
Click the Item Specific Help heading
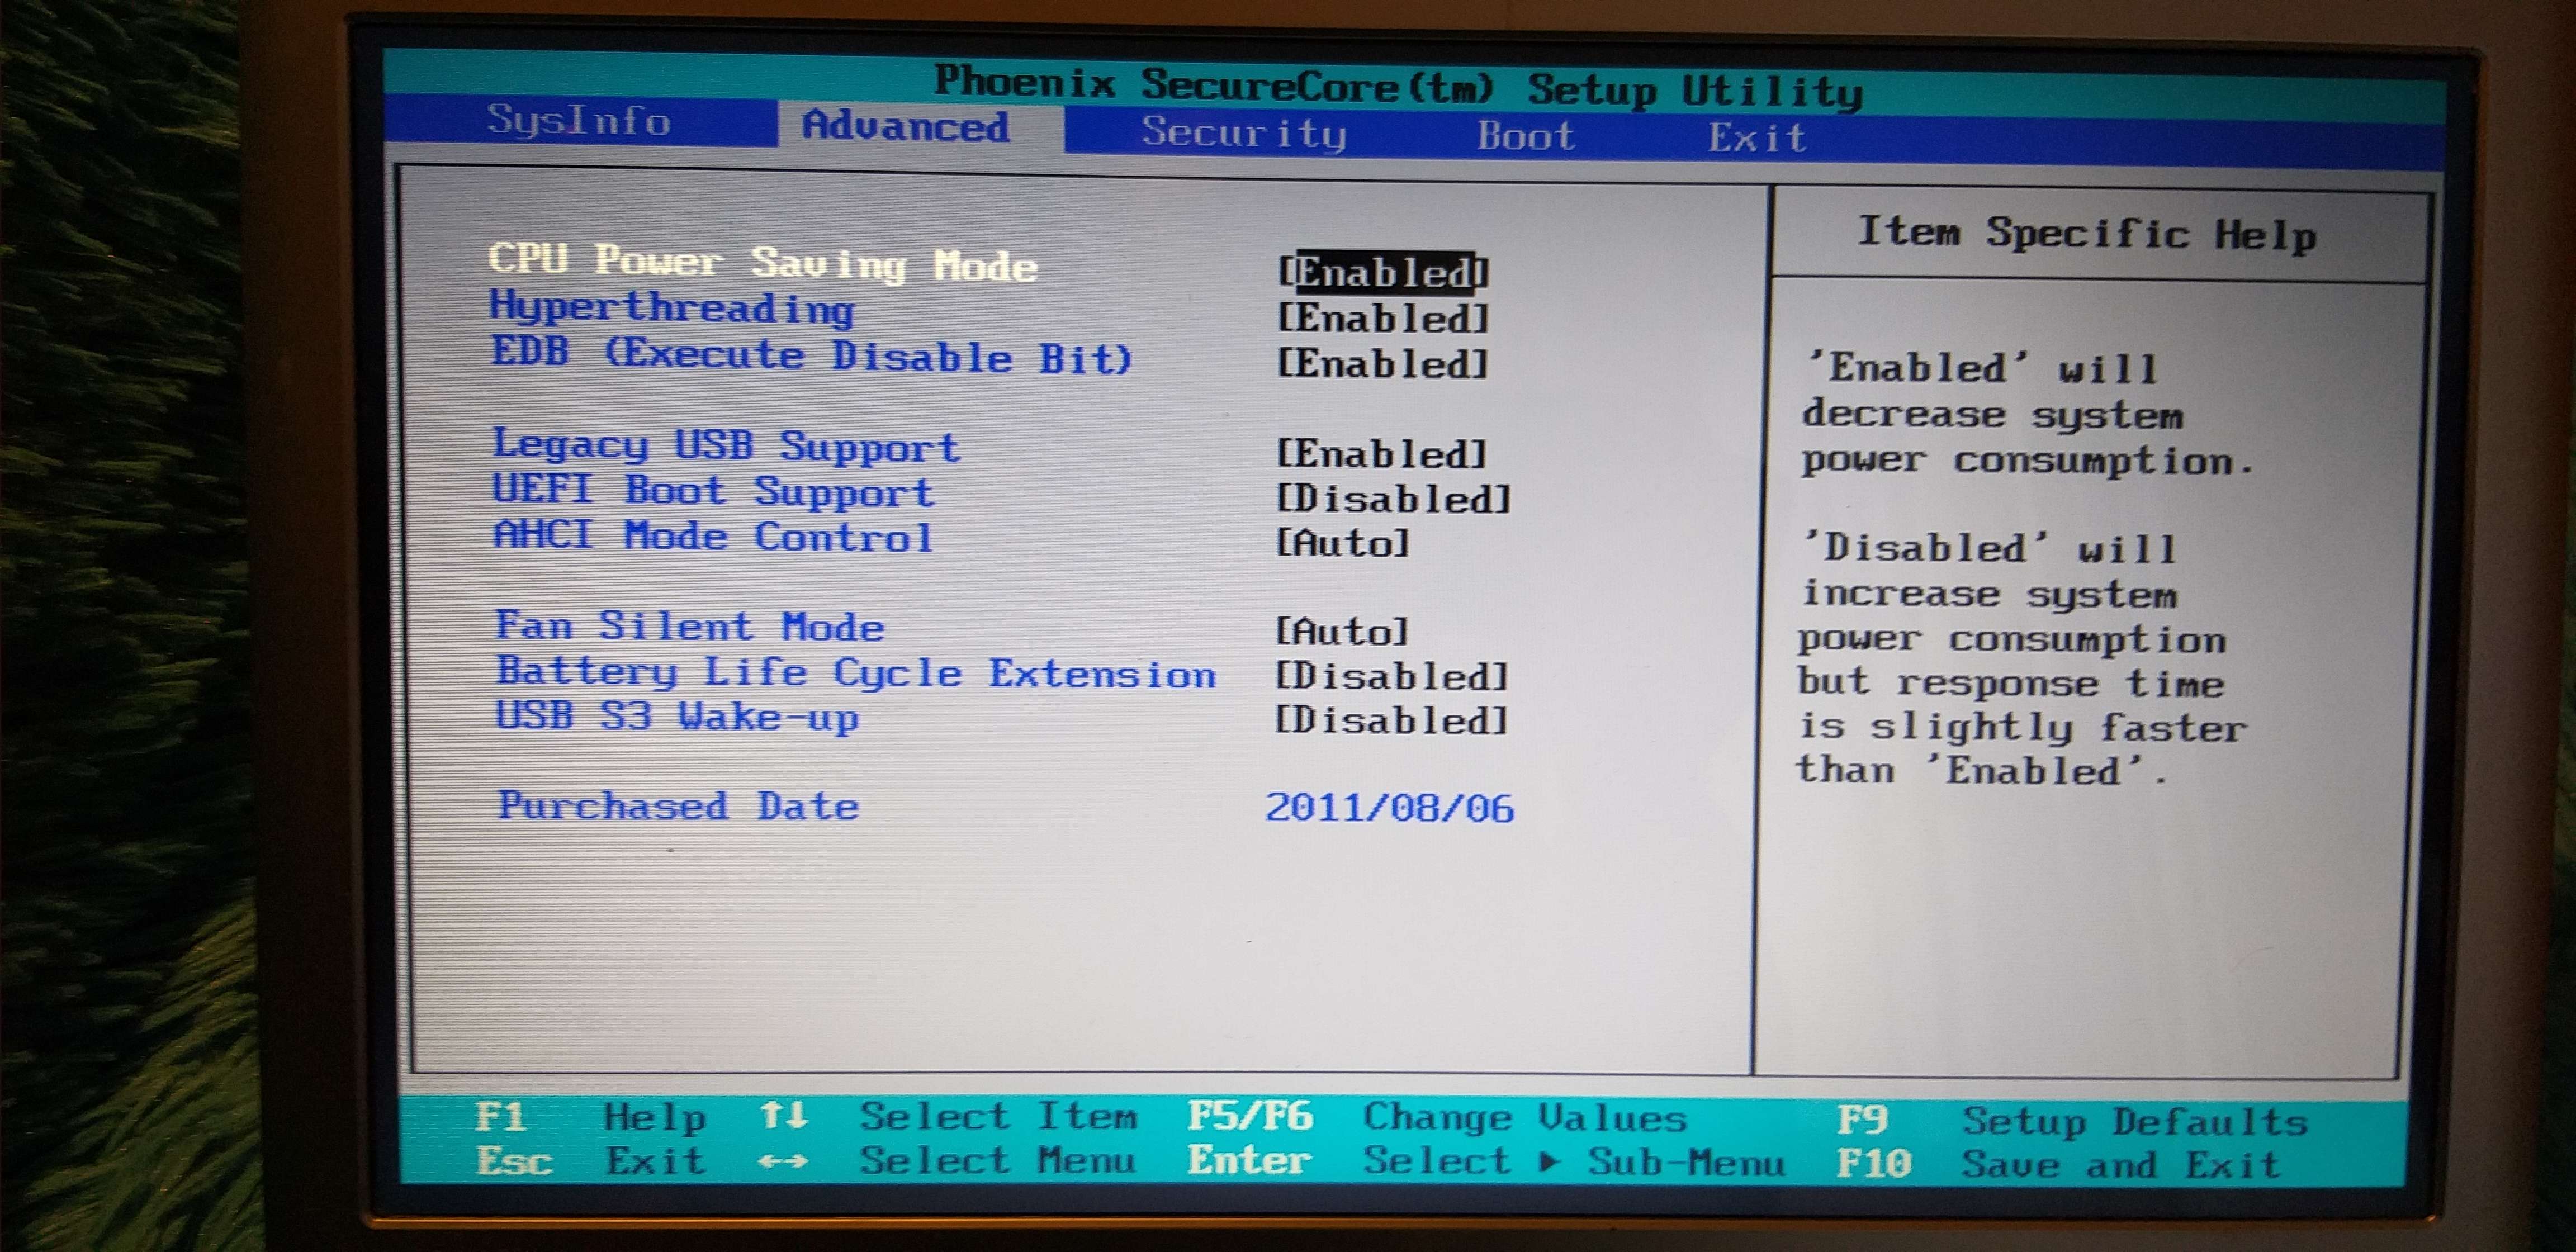pos(2087,234)
